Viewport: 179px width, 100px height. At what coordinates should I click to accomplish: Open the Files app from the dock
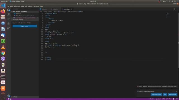tap(3, 17)
